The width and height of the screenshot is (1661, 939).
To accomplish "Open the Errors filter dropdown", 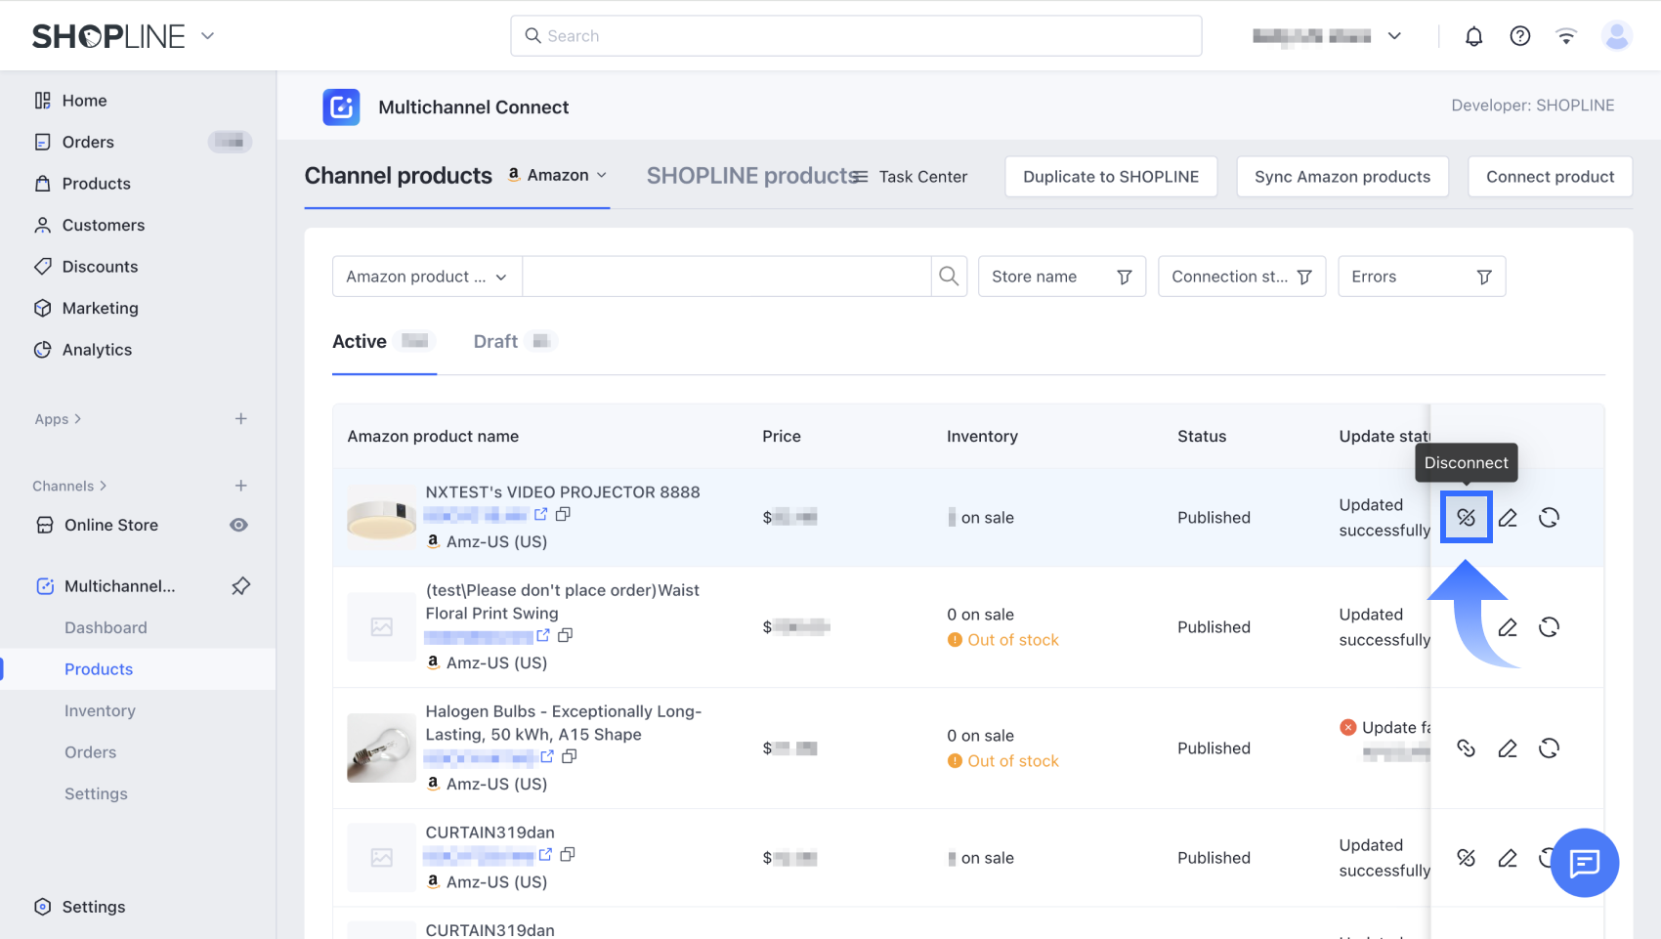I will coord(1421,277).
